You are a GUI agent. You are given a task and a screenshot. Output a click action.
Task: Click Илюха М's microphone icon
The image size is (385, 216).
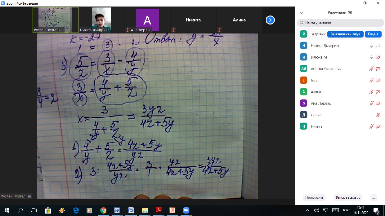coord(371,57)
